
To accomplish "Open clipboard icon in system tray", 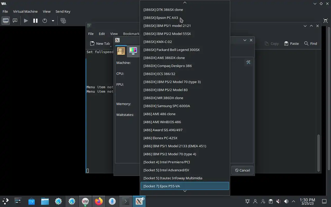I will tap(270, 201).
